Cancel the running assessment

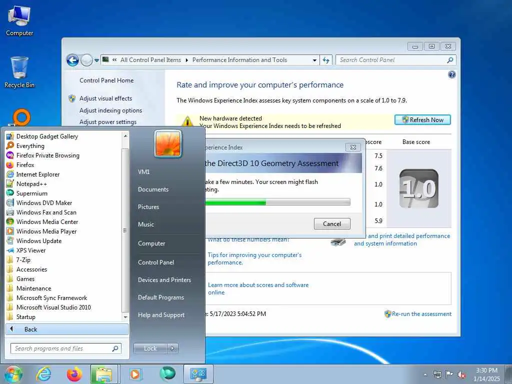tap(332, 223)
